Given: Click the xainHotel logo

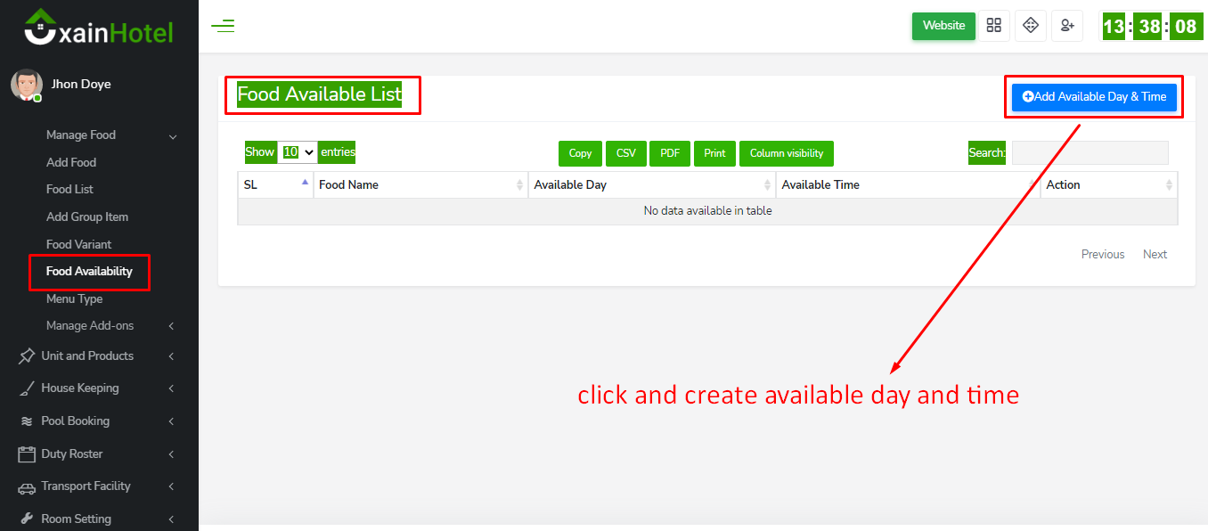Looking at the screenshot, I should [x=99, y=28].
